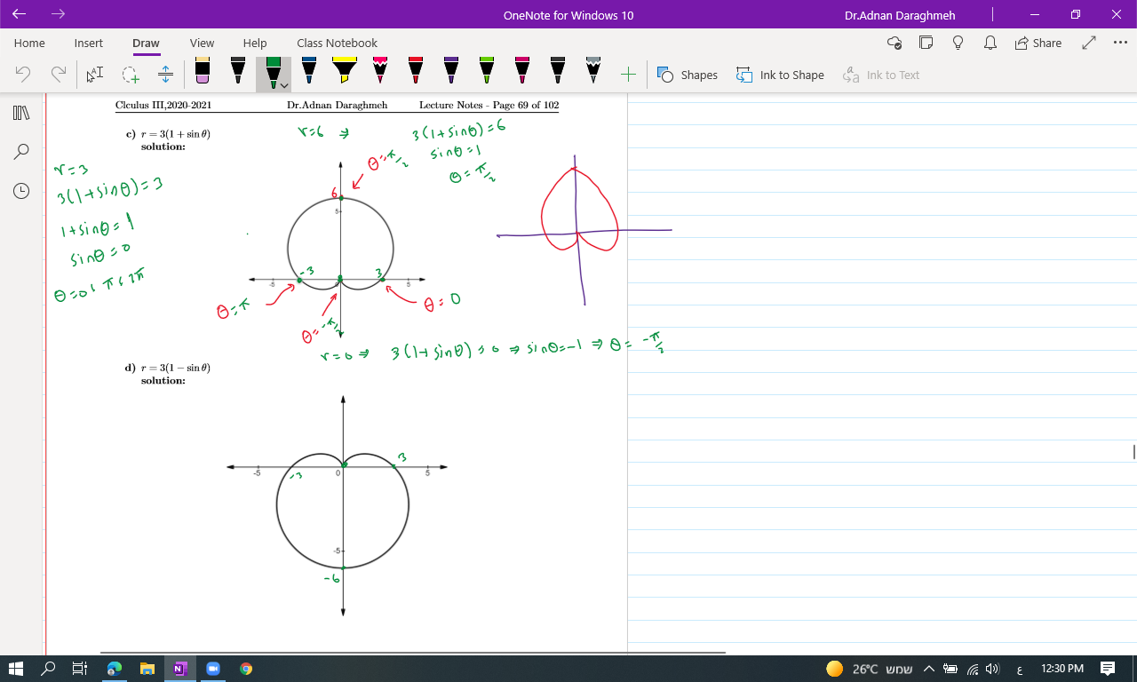Open the Help tab
The image size is (1137, 682).
tap(255, 43)
